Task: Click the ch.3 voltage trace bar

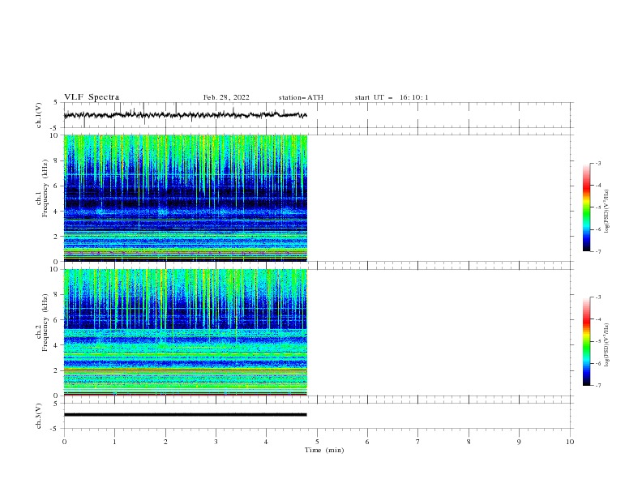Action: [x=186, y=415]
